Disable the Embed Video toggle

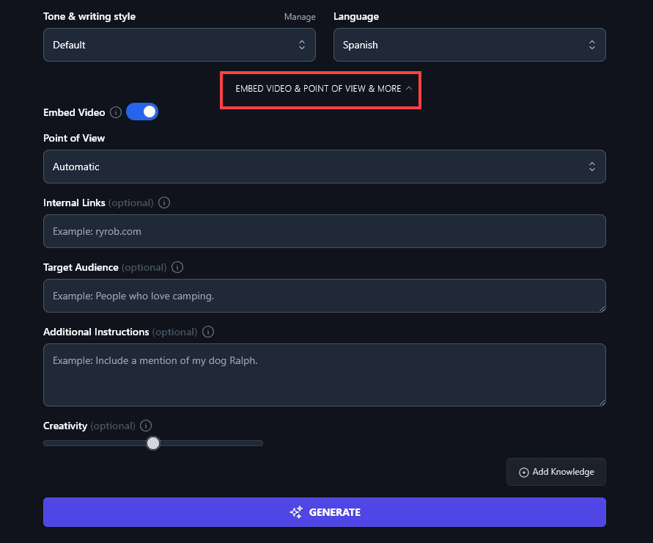tap(142, 112)
